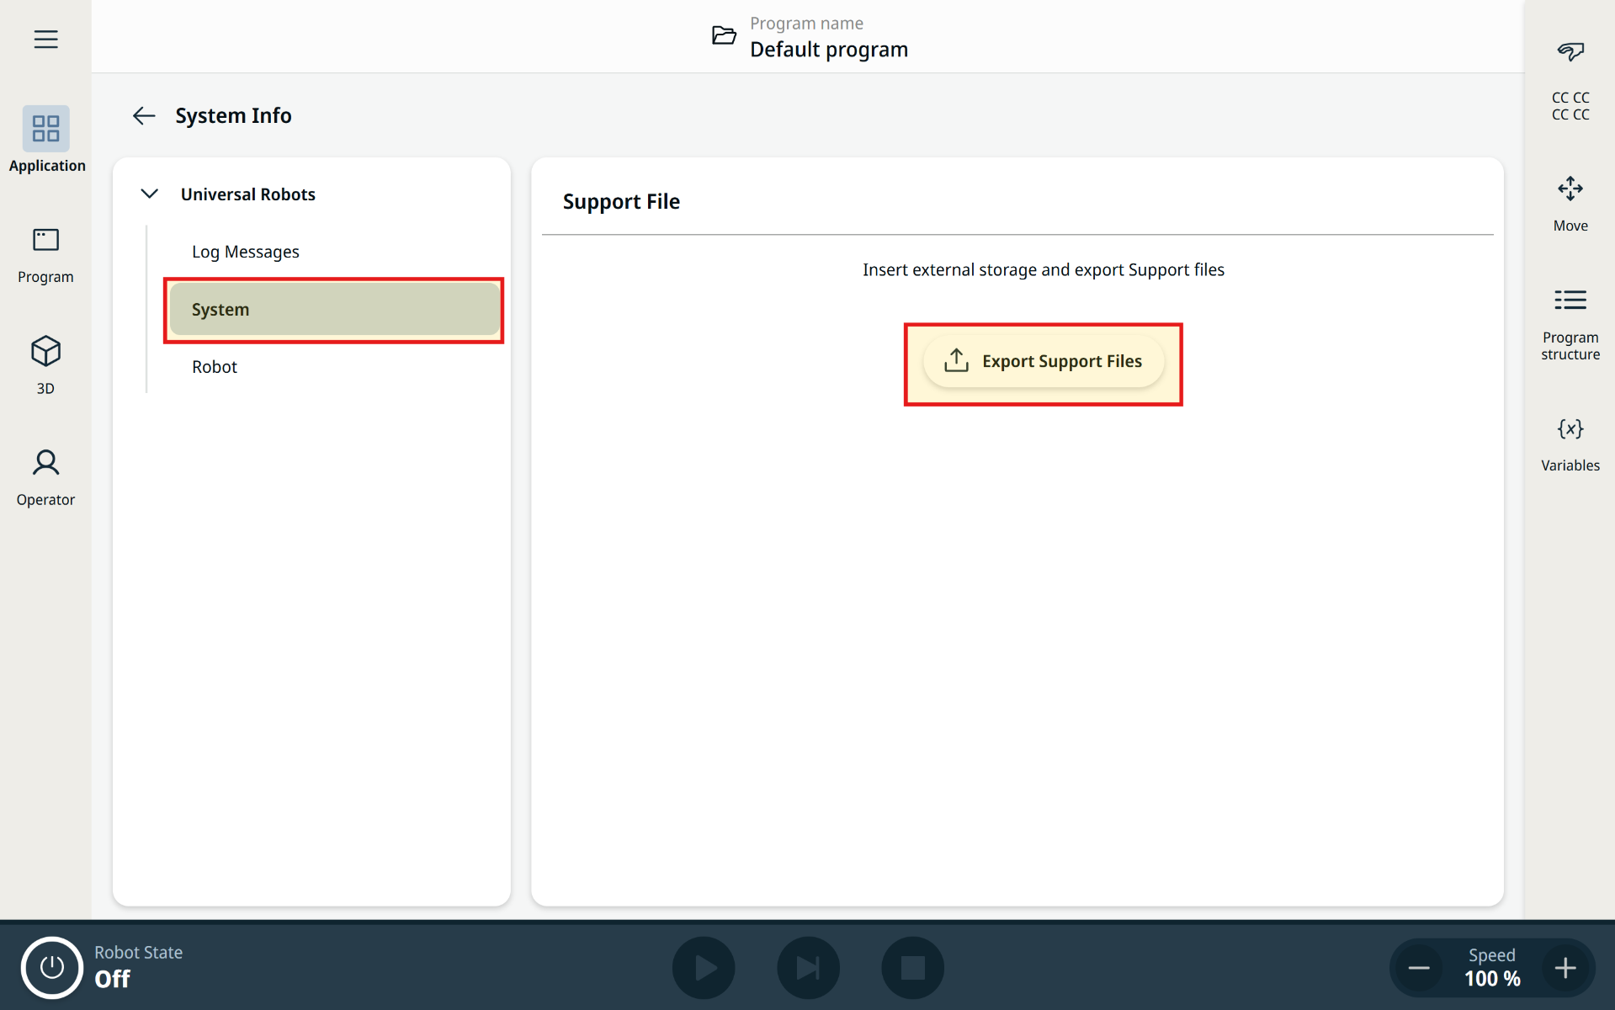1615x1010 pixels.
Task: Open the Application section in sidebar
Action: click(46, 140)
